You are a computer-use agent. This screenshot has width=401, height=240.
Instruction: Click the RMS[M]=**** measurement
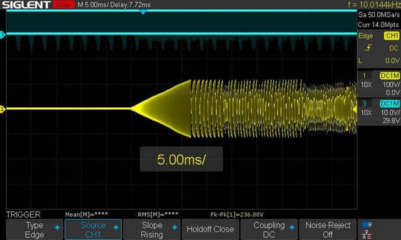158,214
